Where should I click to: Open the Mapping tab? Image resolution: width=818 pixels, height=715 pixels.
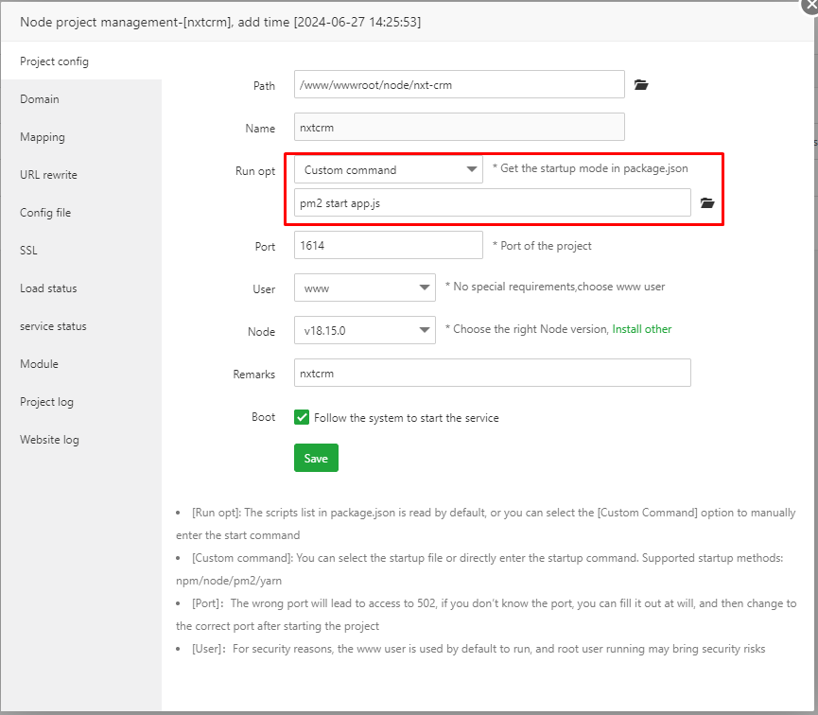pos(43,137)
